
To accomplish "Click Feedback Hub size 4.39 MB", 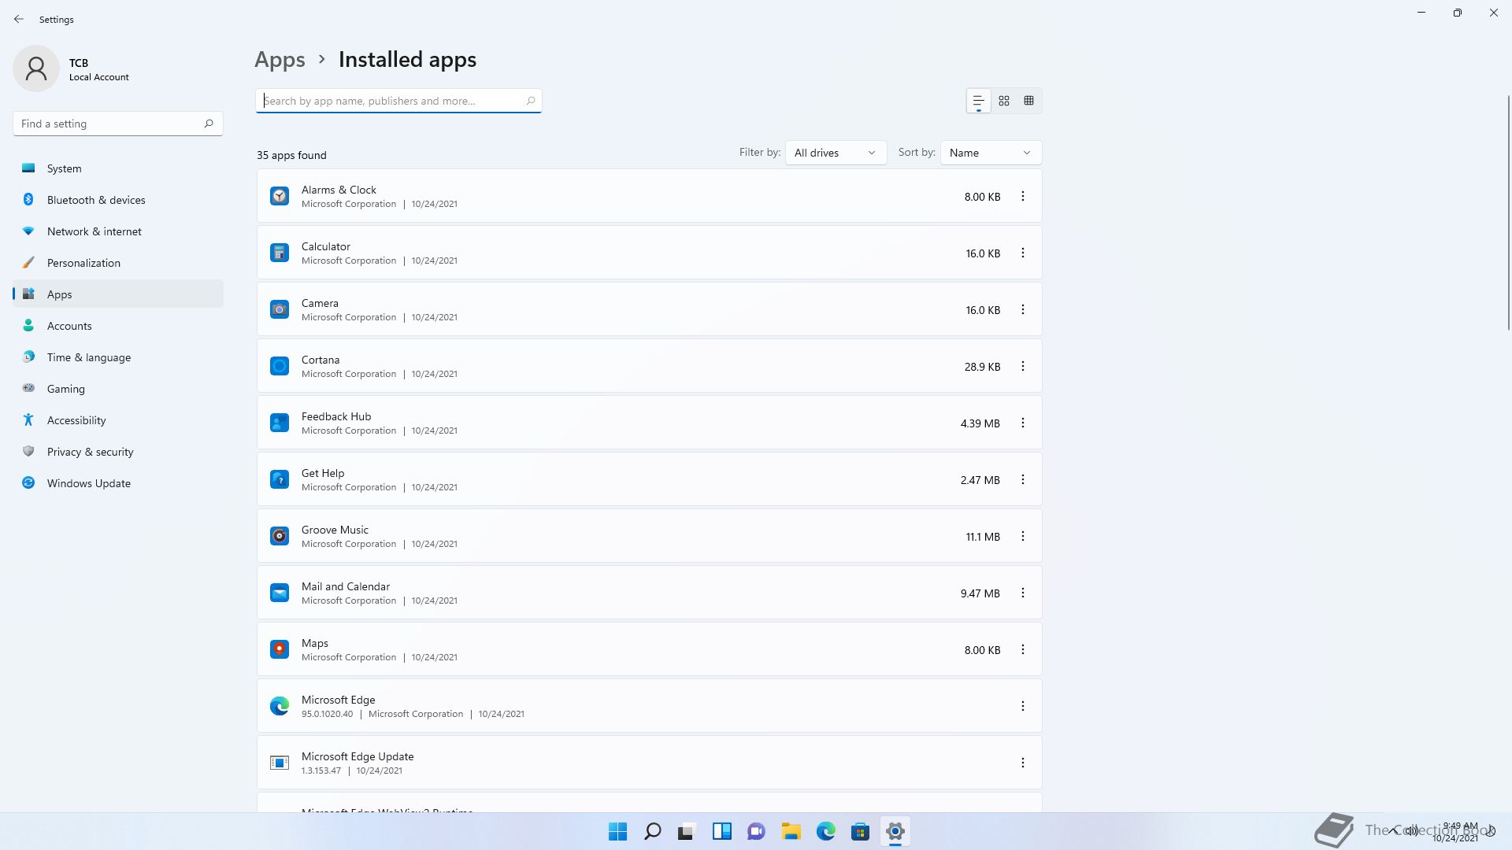I will click(980, 423).
